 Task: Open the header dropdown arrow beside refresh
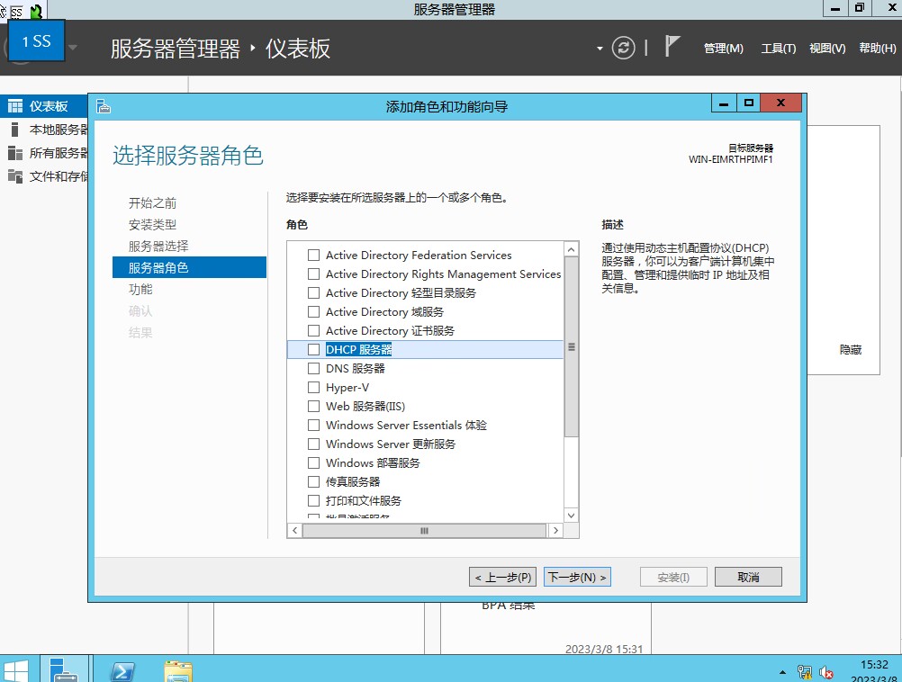pos(600,49)
